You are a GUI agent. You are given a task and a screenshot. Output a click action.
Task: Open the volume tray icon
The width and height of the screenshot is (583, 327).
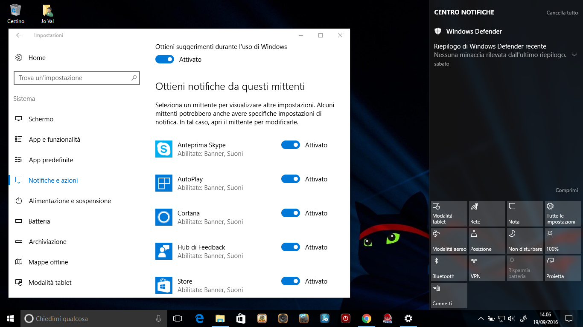511,318
